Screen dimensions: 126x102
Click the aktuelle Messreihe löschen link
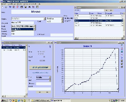pos(40,73)
